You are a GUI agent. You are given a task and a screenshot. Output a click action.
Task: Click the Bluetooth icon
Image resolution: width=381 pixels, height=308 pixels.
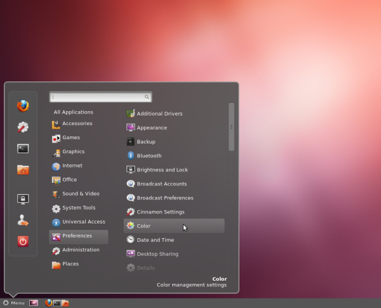pyautogui.click(x=130, y=156)
